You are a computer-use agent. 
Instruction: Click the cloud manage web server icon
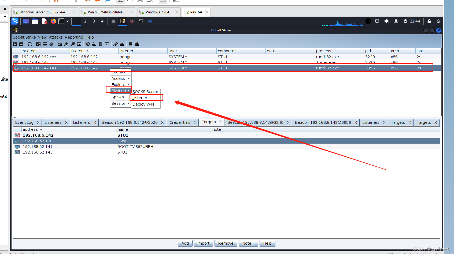[x=122, y=44]
